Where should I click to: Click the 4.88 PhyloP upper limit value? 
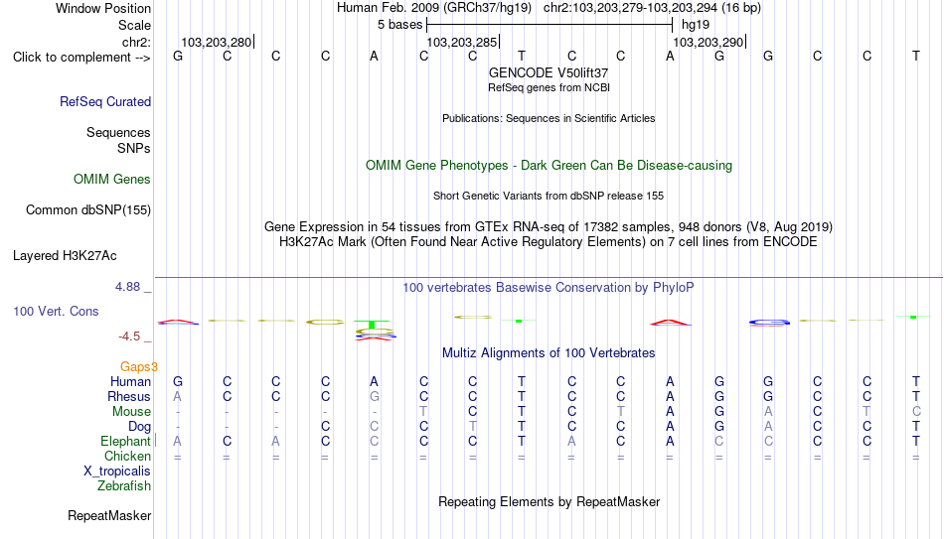click(127, 287)
